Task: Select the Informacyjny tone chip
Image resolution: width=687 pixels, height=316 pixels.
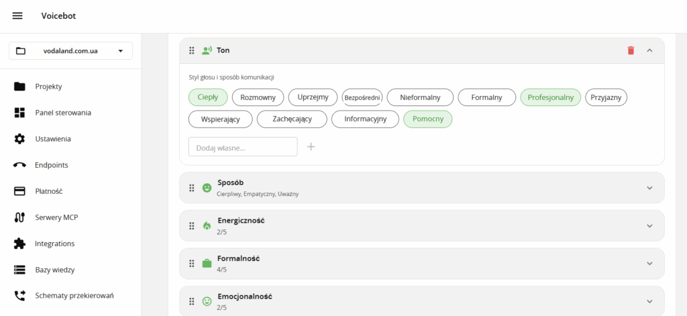Action: pyautogui.click(x=366, y=119)
